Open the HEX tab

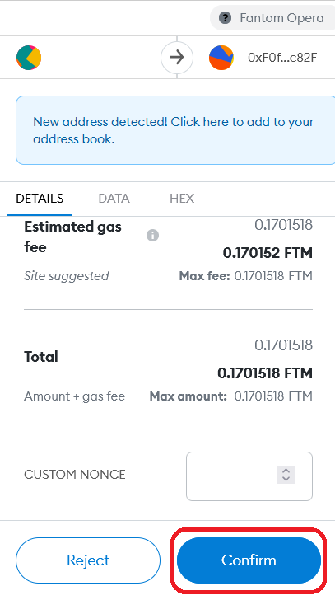182,198
